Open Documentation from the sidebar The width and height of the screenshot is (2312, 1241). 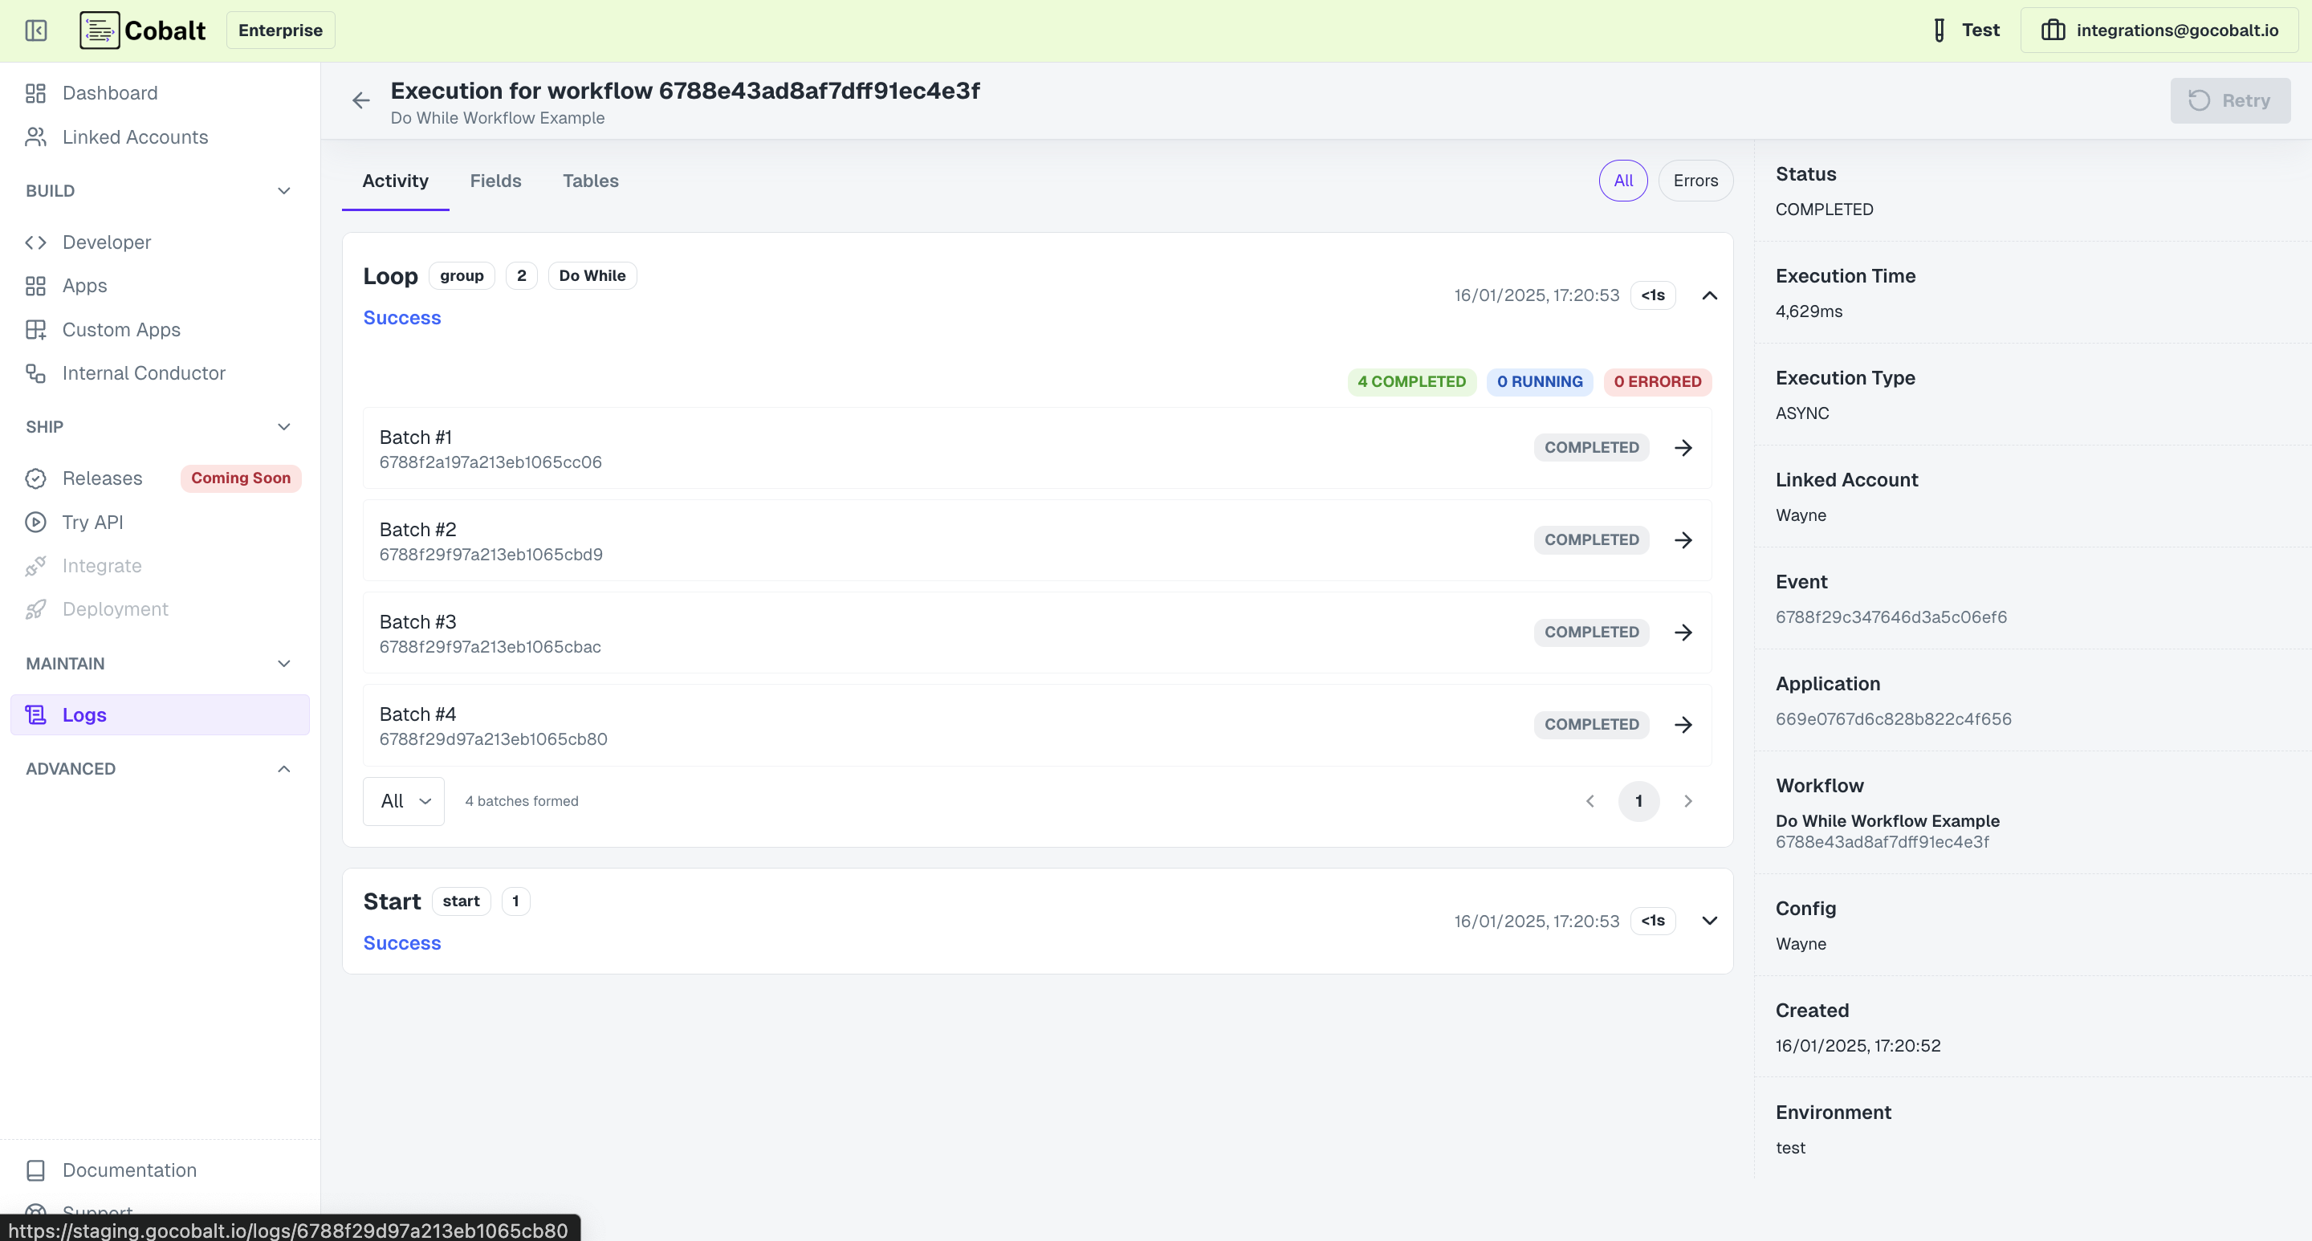(129, 1170)
